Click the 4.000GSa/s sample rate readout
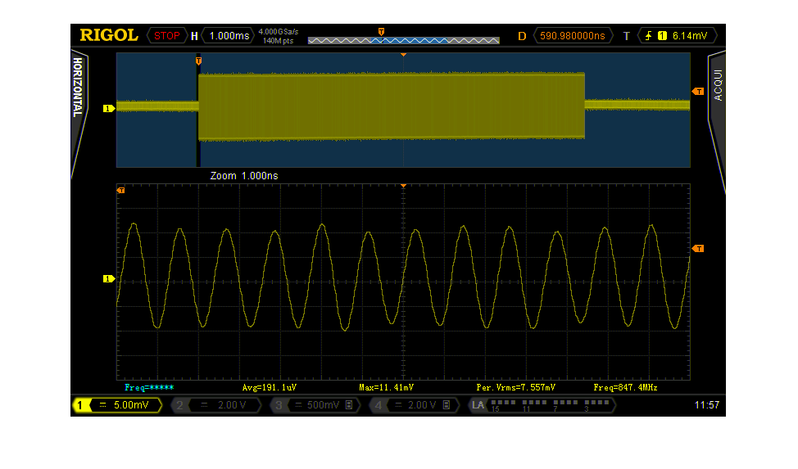The image size is (798, 469). coord(279,32)
